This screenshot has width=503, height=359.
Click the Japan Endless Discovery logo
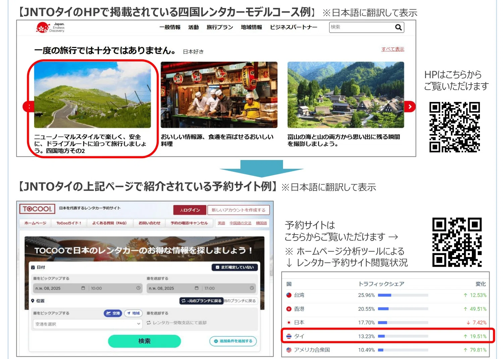[x=50, y=28]
